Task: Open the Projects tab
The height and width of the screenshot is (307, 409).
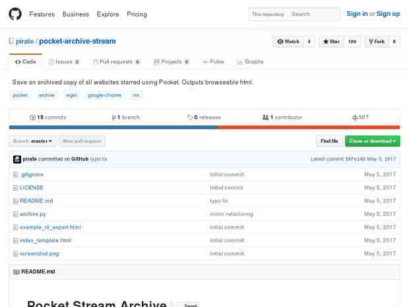Action: pyautogui.click(x=171, y=62)
